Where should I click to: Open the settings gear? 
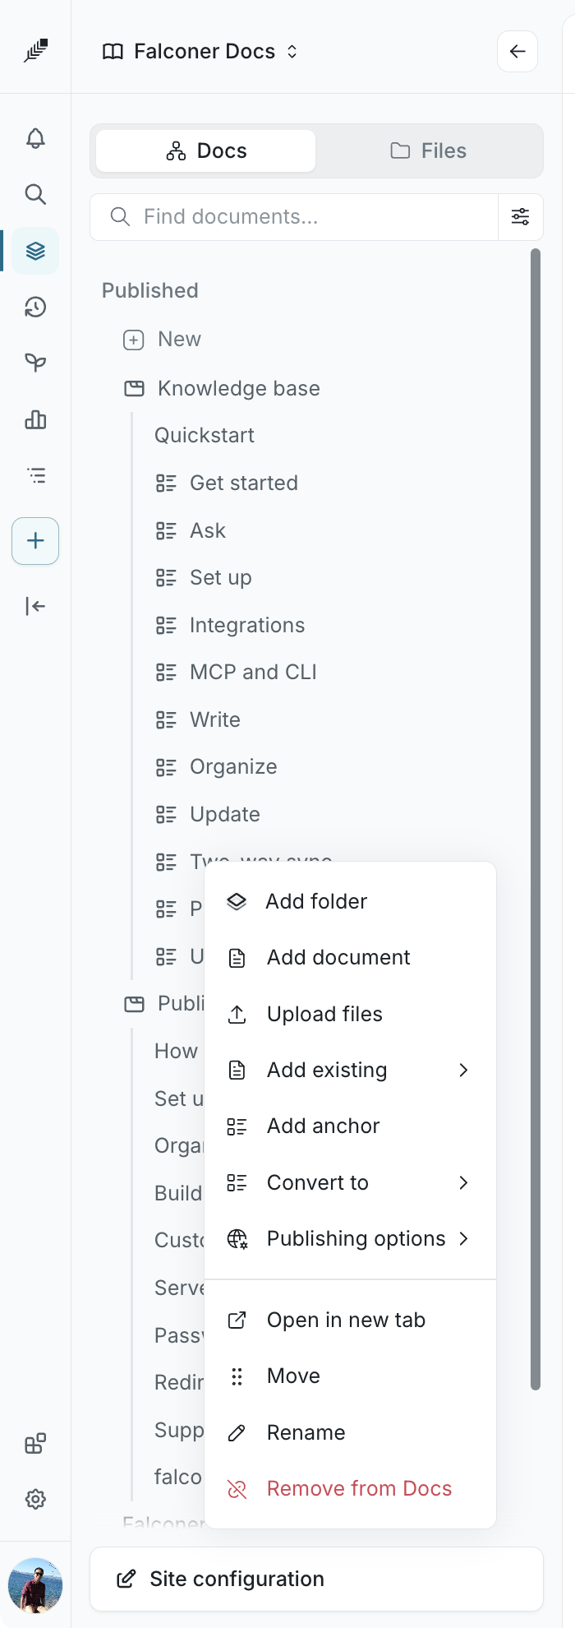35,1500
